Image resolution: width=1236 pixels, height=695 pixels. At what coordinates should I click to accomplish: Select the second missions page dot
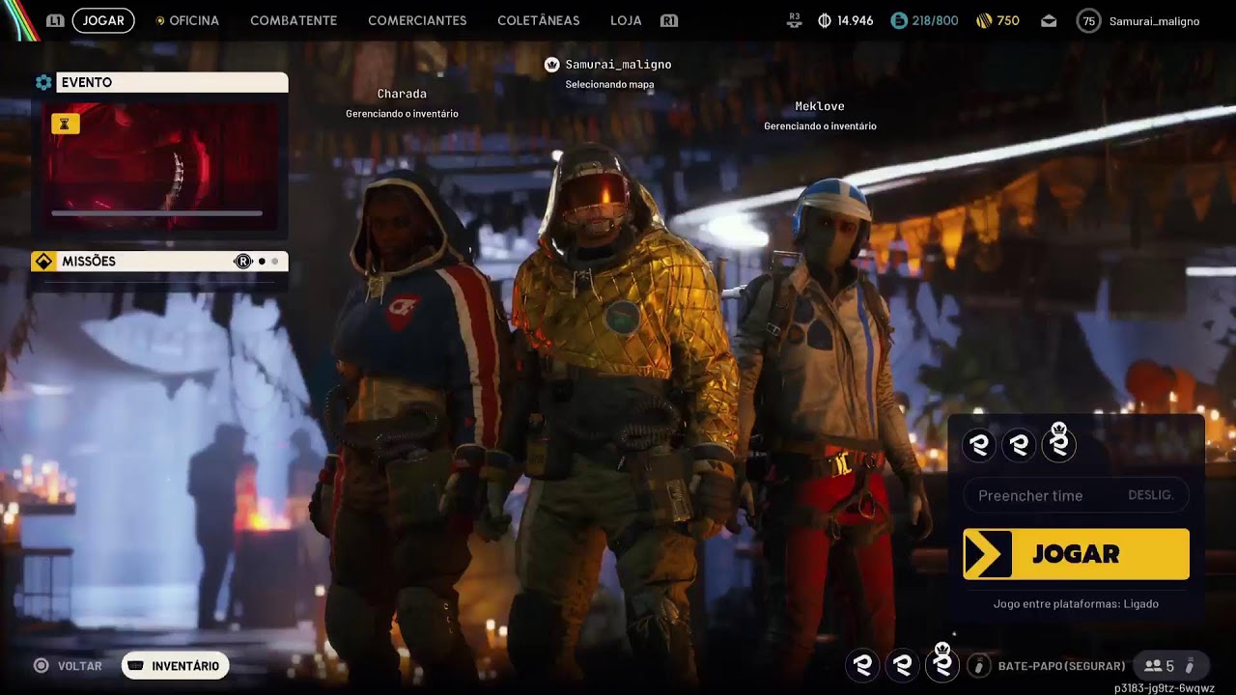click(x=275, y=262)
